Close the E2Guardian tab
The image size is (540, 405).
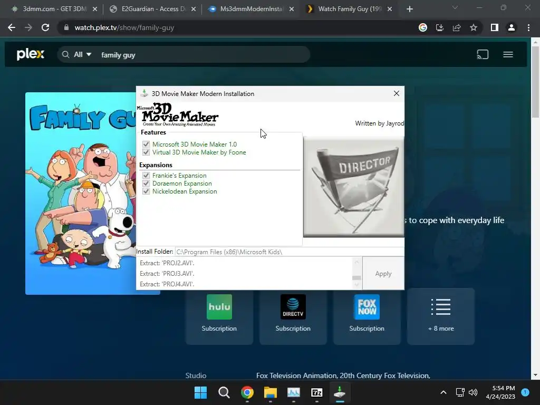click(194, 9)
